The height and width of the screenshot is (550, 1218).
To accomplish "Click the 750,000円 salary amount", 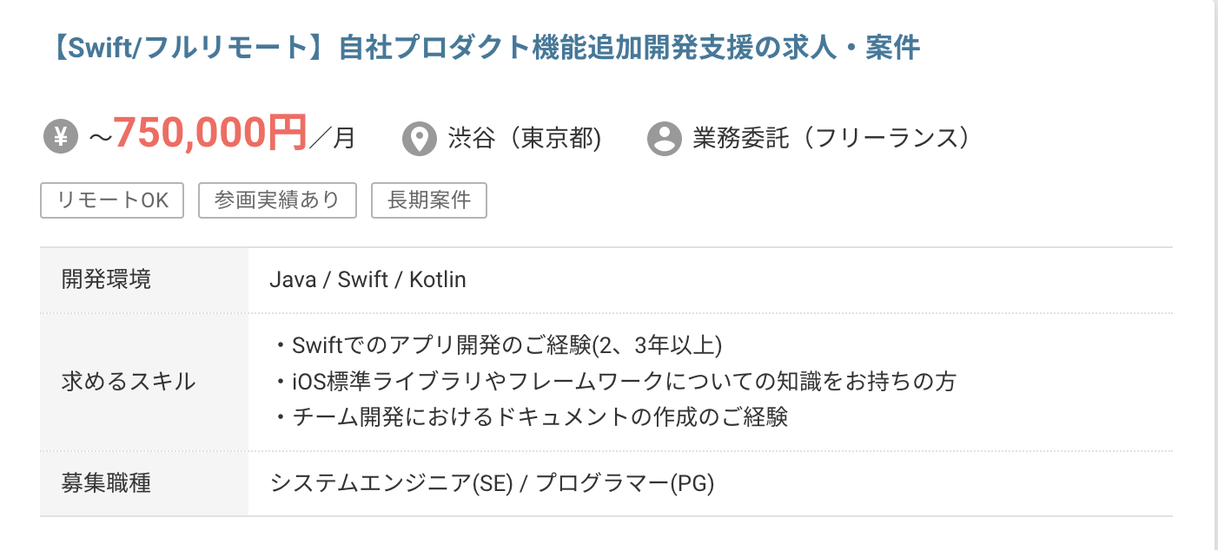I will pos(210,134).
